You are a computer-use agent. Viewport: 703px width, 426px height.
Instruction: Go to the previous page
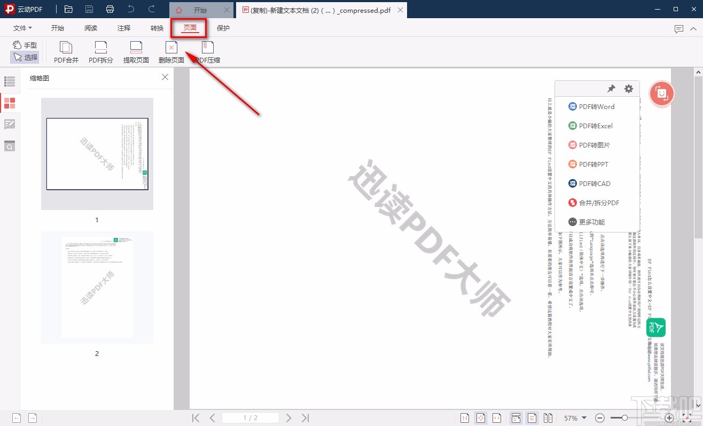pyautogui.click(x=212, y=418)
